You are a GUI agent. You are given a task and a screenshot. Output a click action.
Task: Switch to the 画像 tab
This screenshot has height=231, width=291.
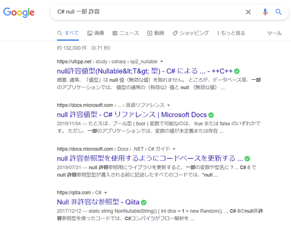[x=96, y=33]
